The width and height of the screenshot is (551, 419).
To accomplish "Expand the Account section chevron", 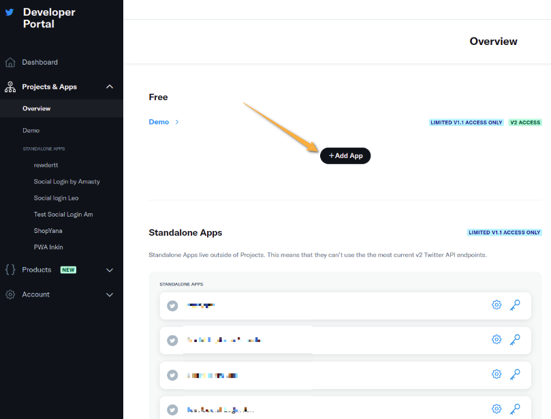I will point(110,294).
